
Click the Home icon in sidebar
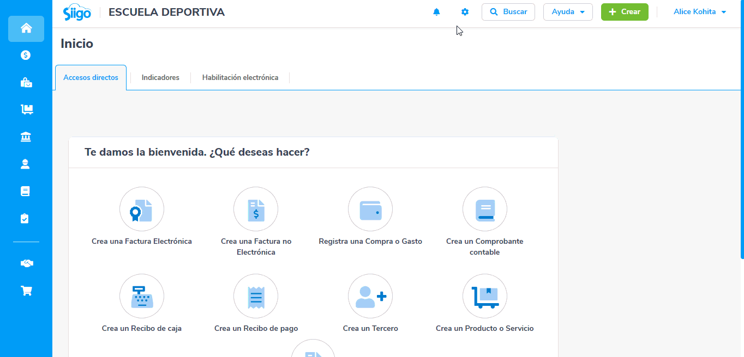(26, 28)
